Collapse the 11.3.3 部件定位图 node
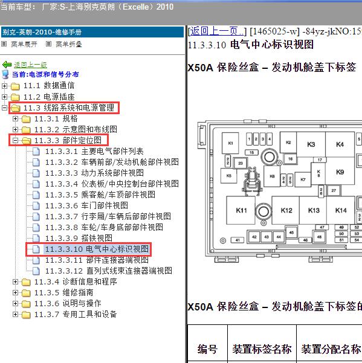The width and height of the screenshot is (362, 363). [x=15, y=140]
